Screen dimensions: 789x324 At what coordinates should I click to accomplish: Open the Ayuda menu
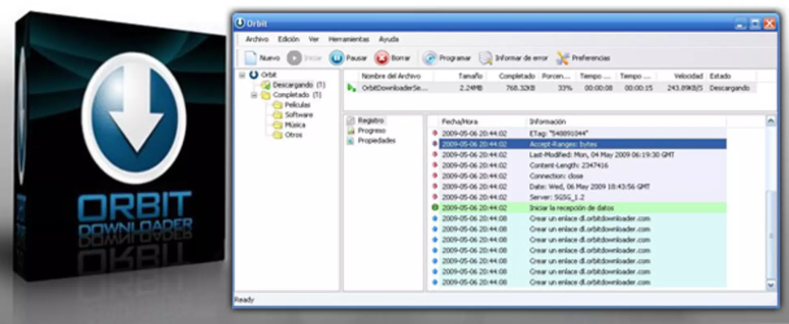(388, 39)
